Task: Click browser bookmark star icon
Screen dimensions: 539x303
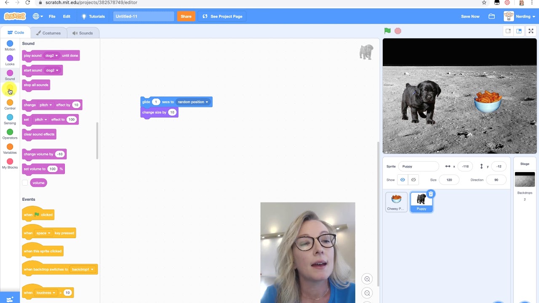Action: point(484,3)
